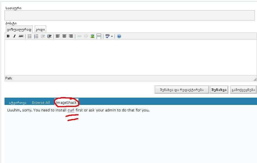The width and height of the screenshot is (257, 163).
Task: Click the შენახვა save button
Action: coord(219,90)
